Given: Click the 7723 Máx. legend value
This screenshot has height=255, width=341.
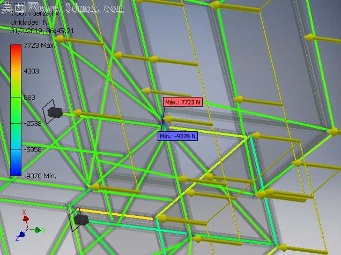Looking at the screenshot, I should click(39, 46).
